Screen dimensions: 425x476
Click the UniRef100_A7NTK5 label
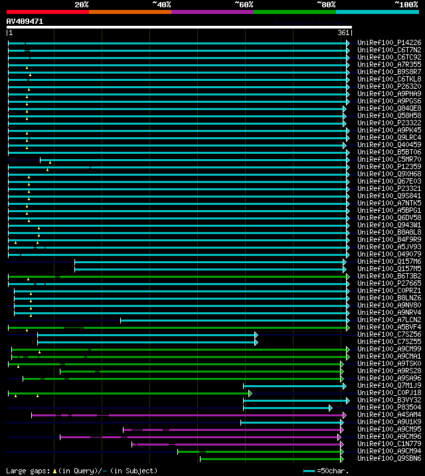[389, 203]
